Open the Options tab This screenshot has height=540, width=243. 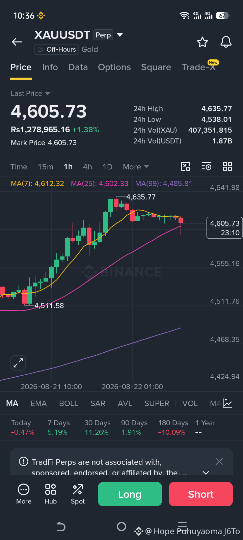pos(114,67)
